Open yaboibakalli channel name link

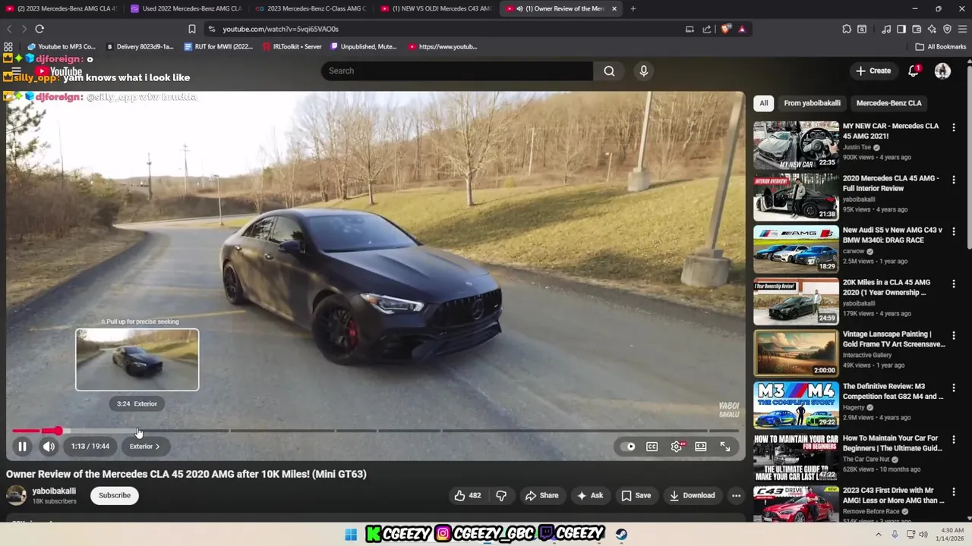[54, 491]
